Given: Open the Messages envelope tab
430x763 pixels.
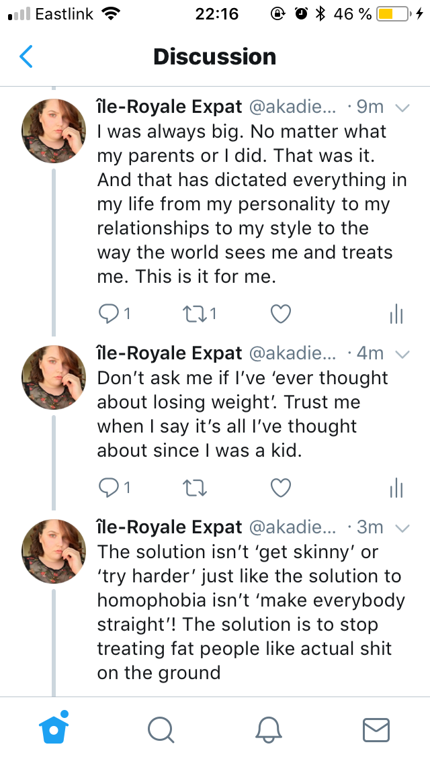Looking at the screenshot, I should click(x=376, y=729).
